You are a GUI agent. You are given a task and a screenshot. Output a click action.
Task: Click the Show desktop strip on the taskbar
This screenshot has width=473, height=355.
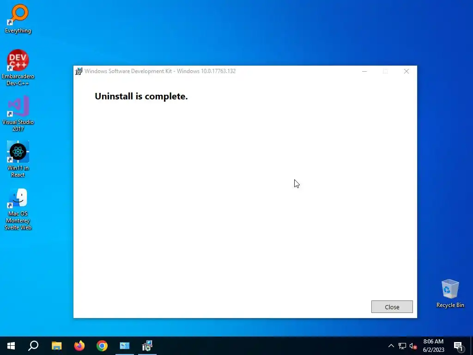(472, 346)
